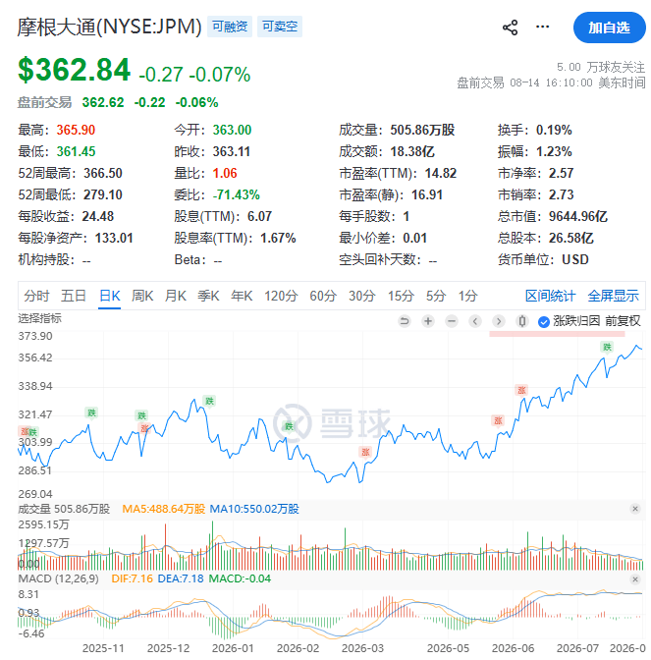Image resolution: width=651 pixels, height=660 pixels.
Task: Click the 股息率(TTM) value 1.67%
Action: click(x=278, y=239)
